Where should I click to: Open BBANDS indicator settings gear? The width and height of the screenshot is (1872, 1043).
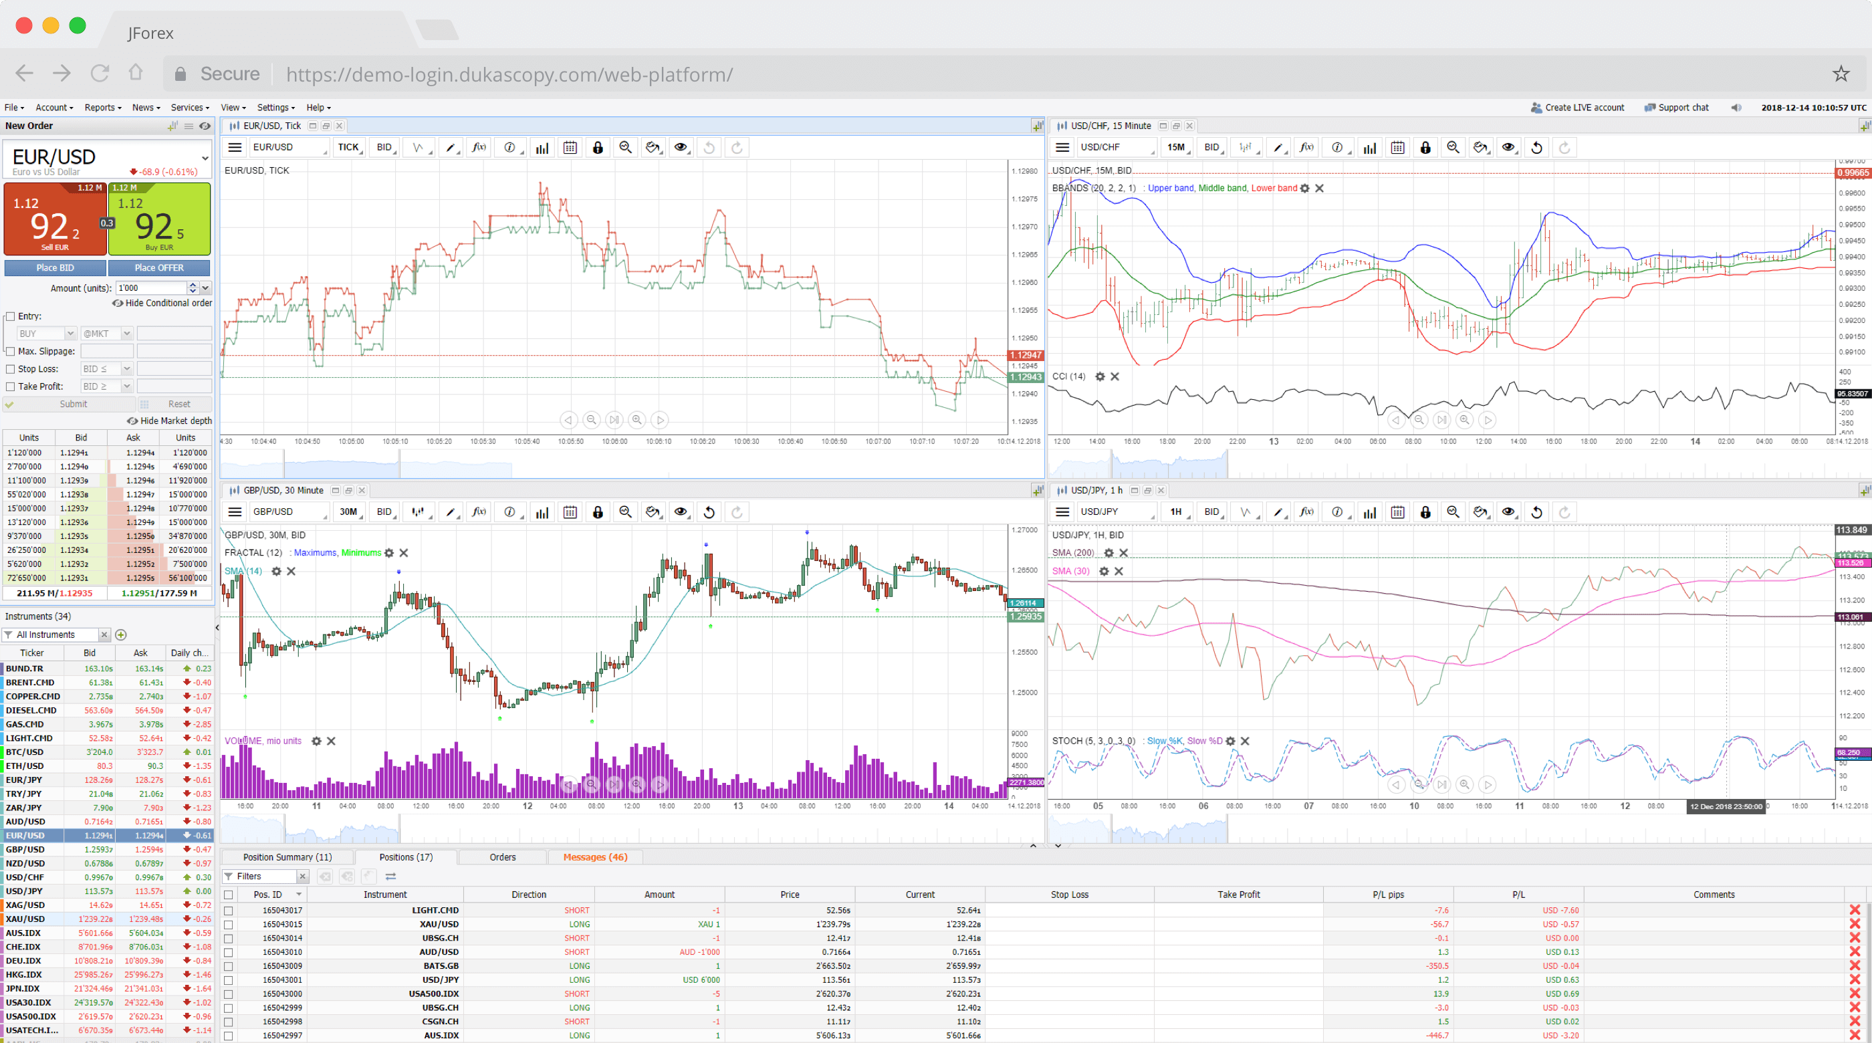[x=1305, y=189]
